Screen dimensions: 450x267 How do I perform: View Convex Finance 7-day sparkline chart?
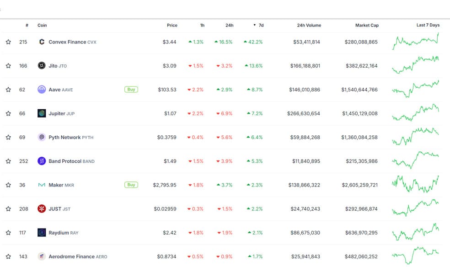click(416, 41)
